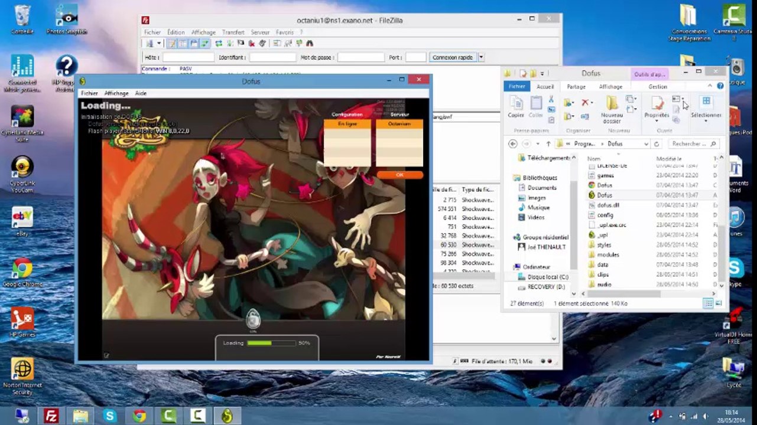The height and width of the screenshot is (425, 757).
Task: Switch to Gestion tab in Explorer
Action: [658, 86]
